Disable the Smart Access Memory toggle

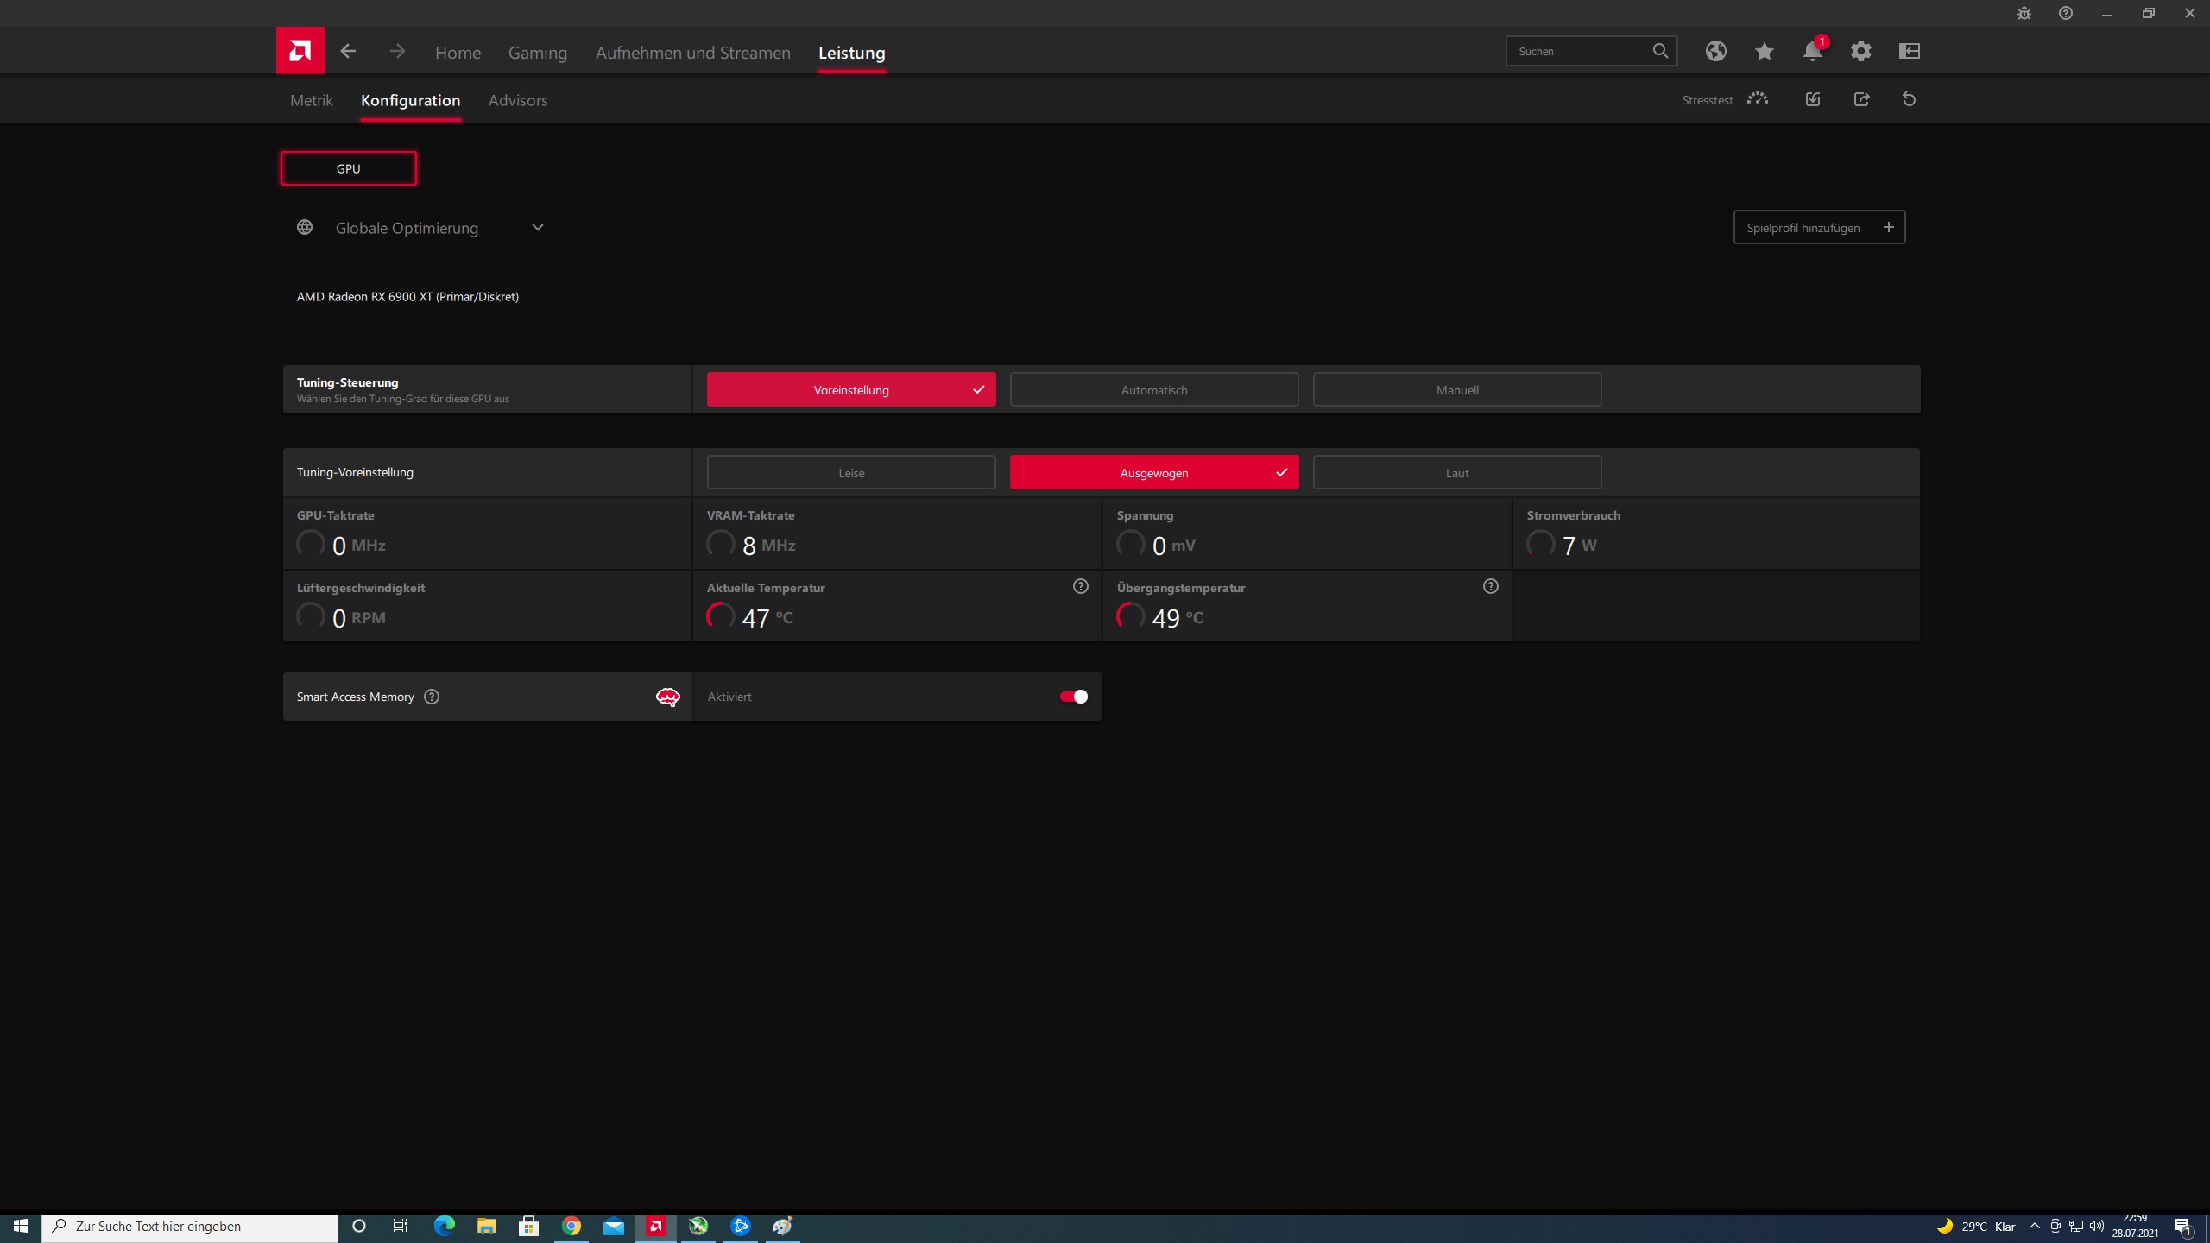1073,697
